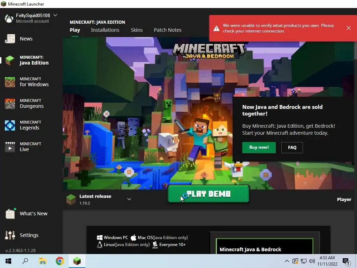This screenshot has width=357, height=268.
Task: Select Settings label in the sidebar
Action: 29,235
